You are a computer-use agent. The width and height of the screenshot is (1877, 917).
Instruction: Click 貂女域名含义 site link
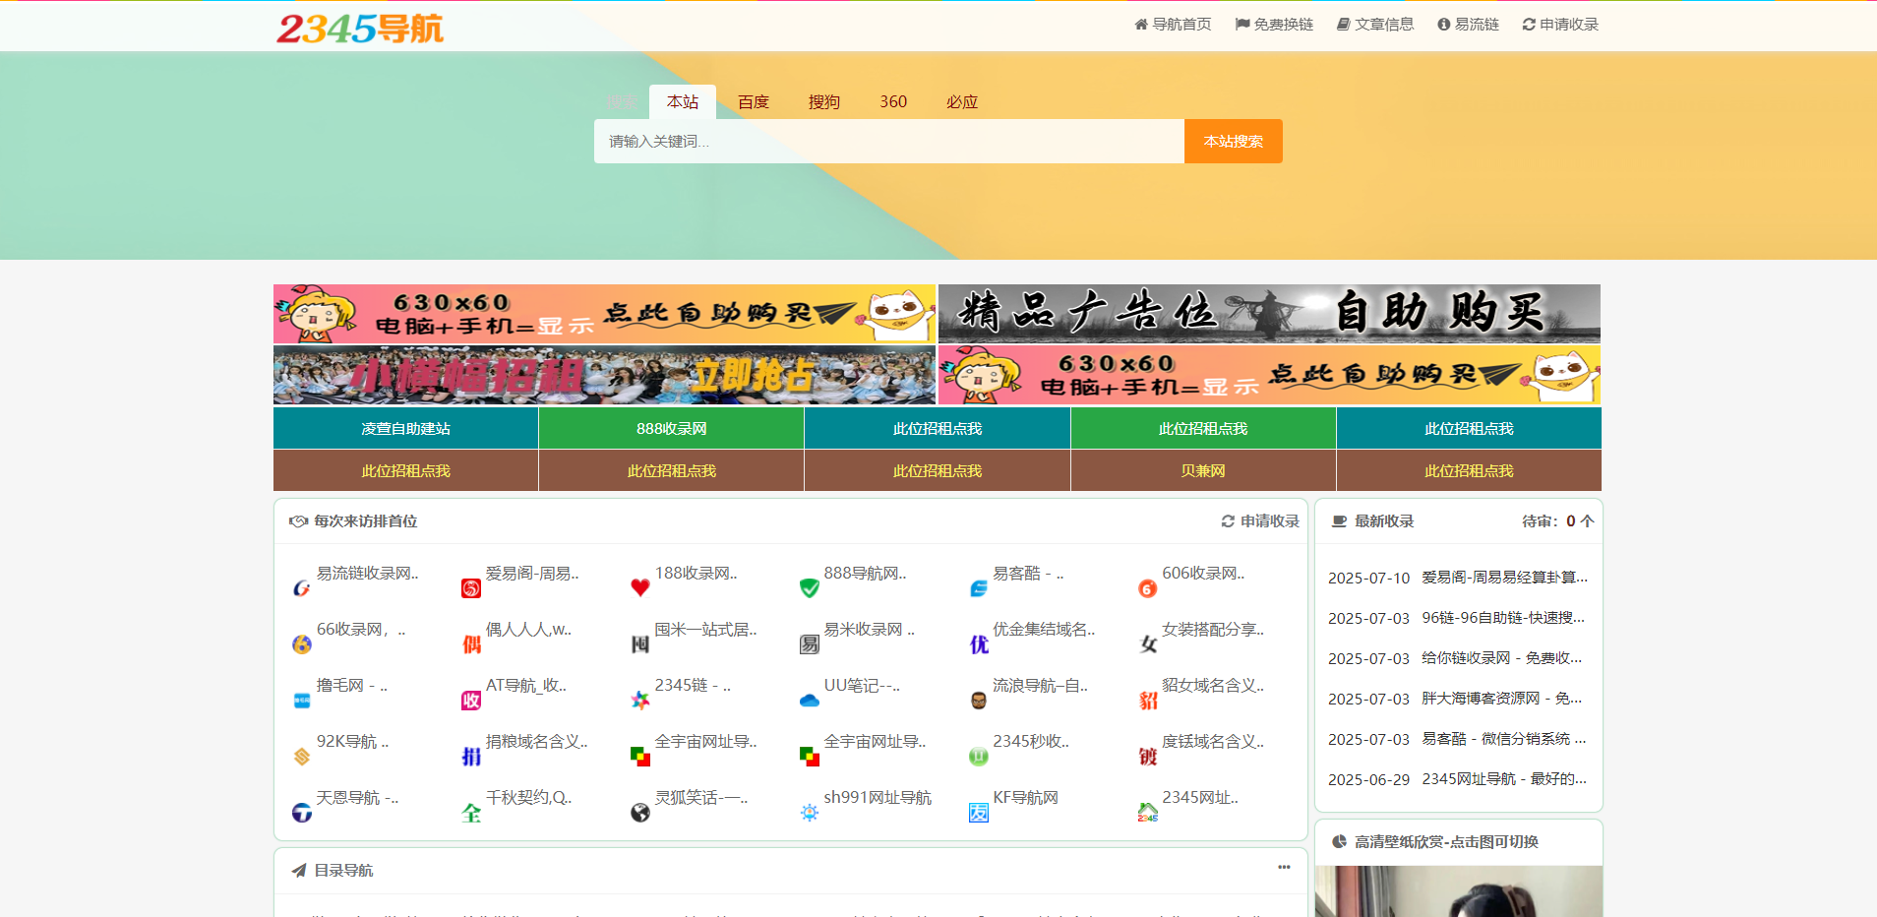[x=1213, y=686]
